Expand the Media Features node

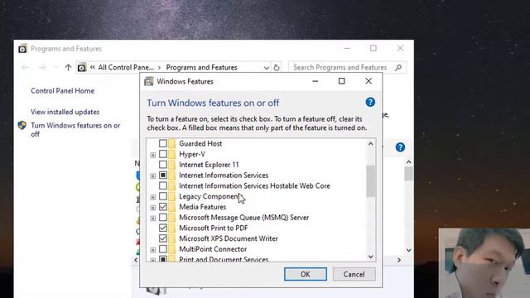click(x=152, y=208)
